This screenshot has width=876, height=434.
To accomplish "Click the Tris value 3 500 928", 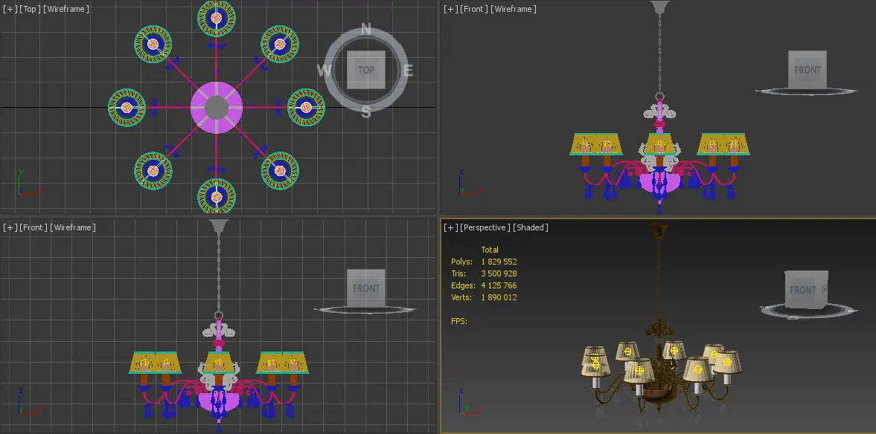I will pyautogui.click(x=499, y=274).
